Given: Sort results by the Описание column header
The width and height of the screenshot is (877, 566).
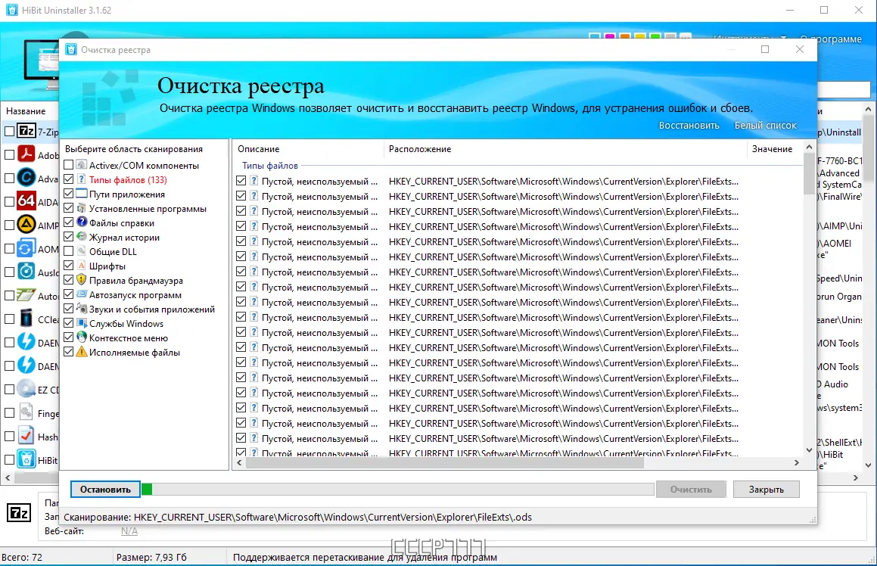Looking at the screenshot, I should tap(308, 149).
